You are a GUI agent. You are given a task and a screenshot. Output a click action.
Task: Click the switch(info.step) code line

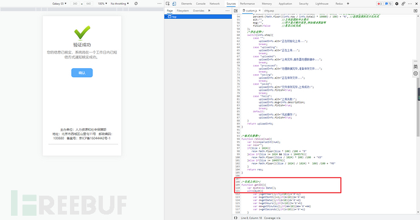coord(260,35)
